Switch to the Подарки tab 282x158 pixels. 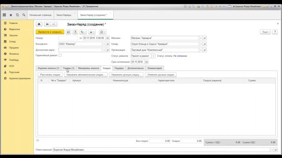tap(119, 68)
